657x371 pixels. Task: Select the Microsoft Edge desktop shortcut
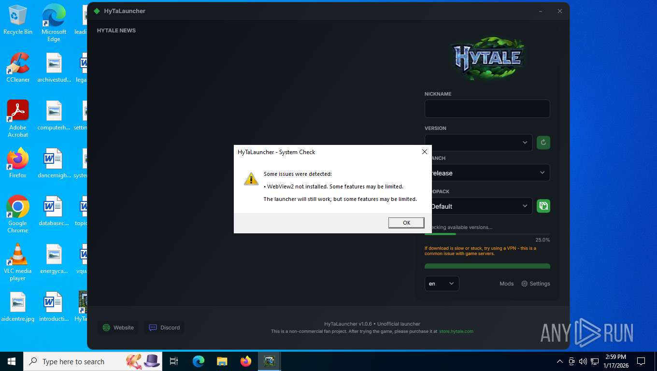click(54, 23)
